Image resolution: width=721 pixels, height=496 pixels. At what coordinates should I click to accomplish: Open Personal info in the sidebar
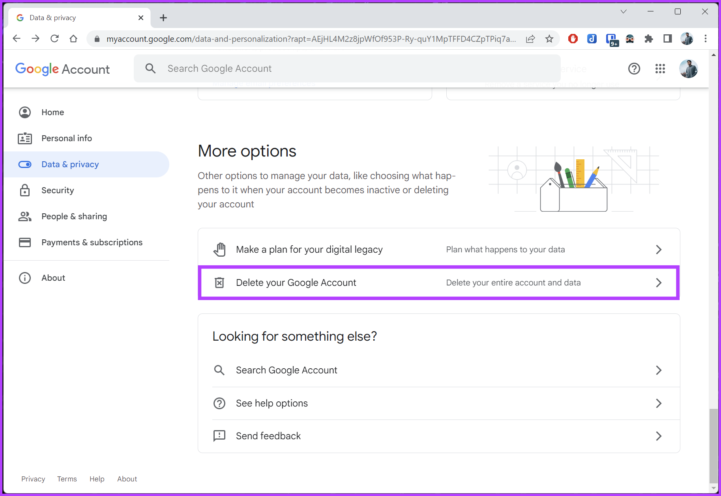click(86, 138)
